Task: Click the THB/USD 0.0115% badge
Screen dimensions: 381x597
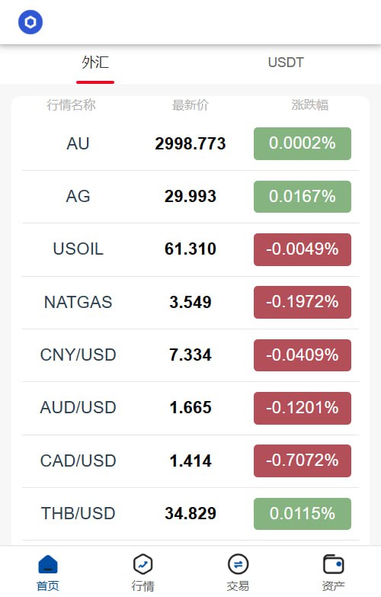Action: coord(303,514)
